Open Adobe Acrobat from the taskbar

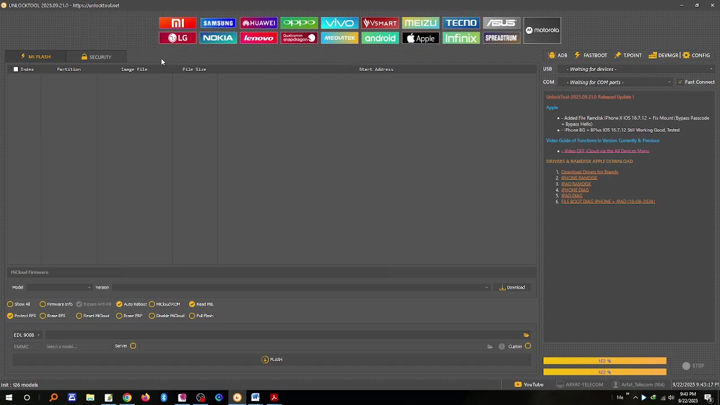click(x=274, y=398)
